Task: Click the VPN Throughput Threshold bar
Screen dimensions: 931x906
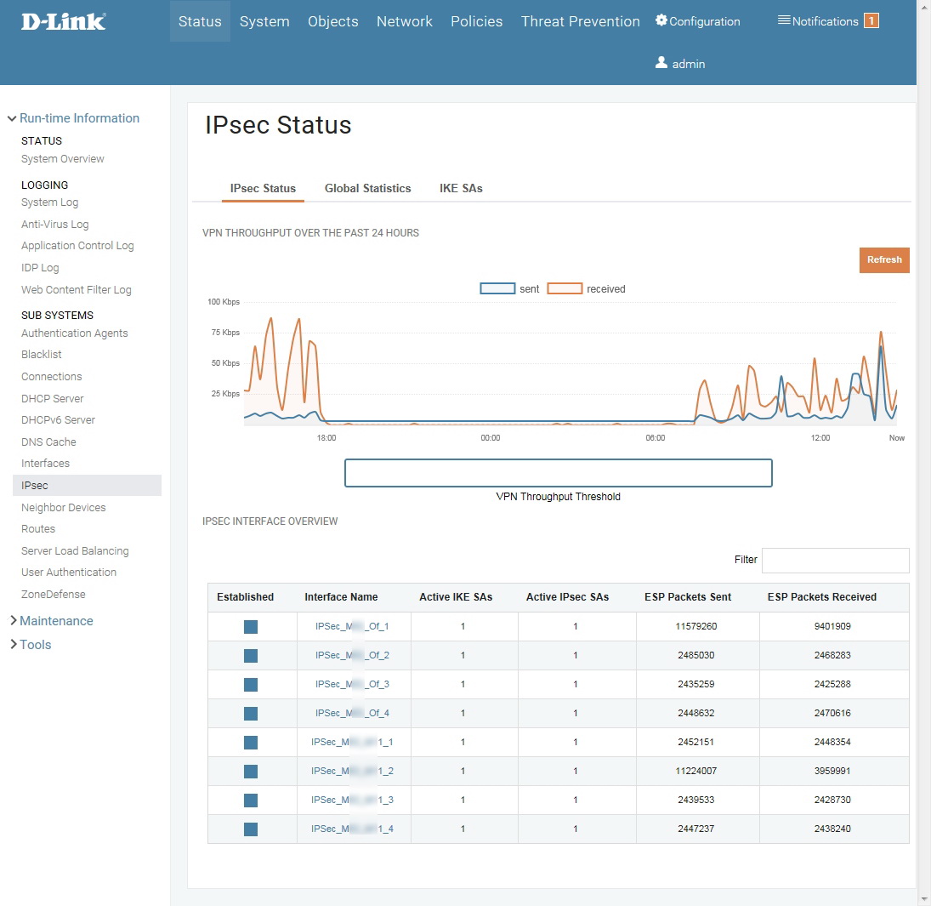Action: pos(558,473)
